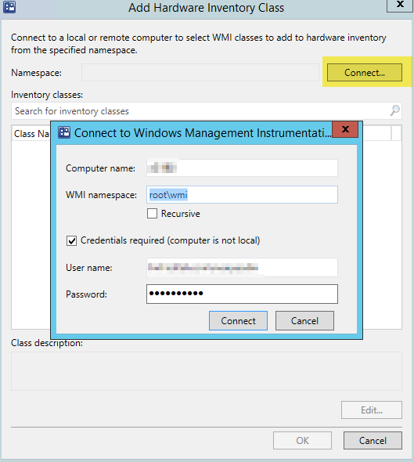Select the User name text box
Screen dimensions: 414x462
coord(242,268)
